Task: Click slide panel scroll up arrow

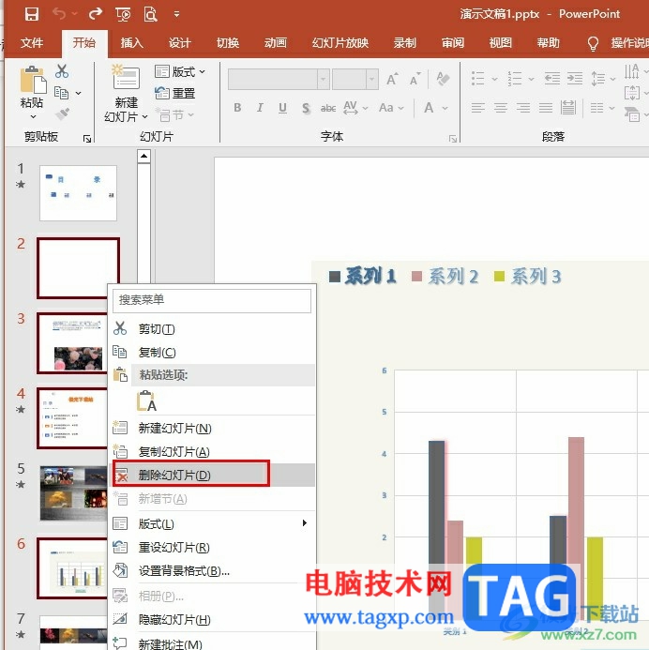Action: click(143, 157)
